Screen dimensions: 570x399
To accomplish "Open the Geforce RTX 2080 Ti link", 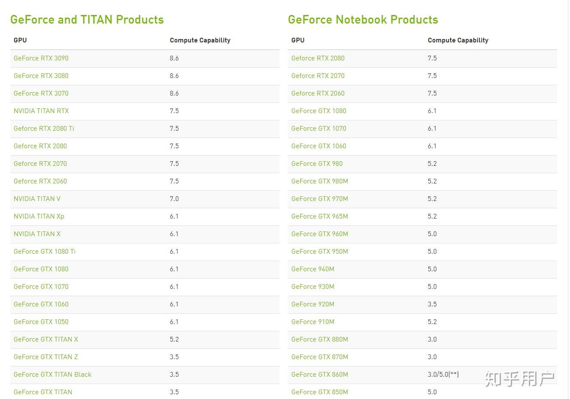I will [x=44, y=129].
